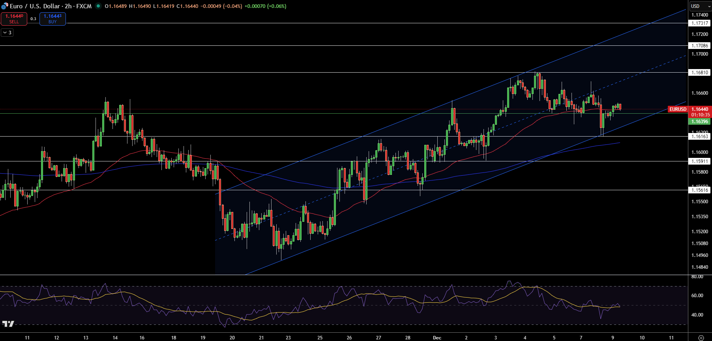Screen dimensions: 712x341
Task: Click SELL button at 1.16440
Action: point(14,19)
